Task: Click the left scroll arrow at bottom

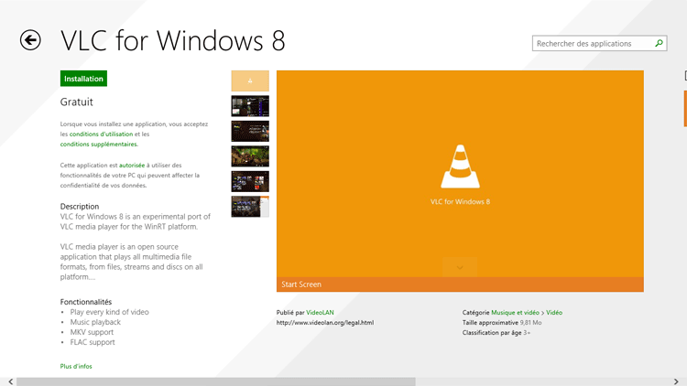Action: click(x=9, y=381)
